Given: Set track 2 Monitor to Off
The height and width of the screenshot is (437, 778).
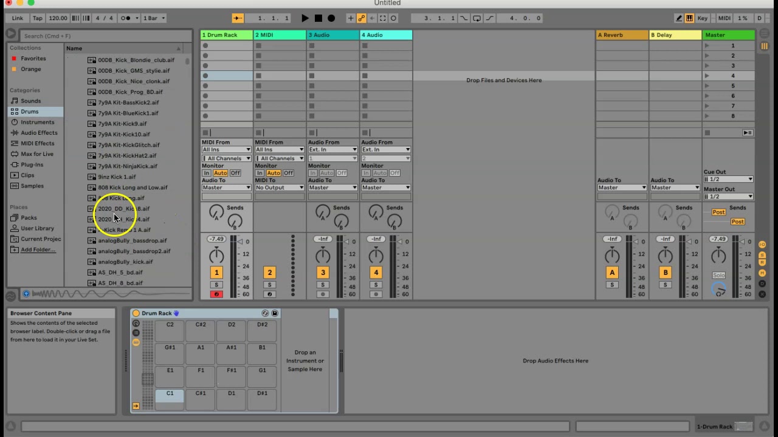Looking at the screenshot, I should [288, 174].
